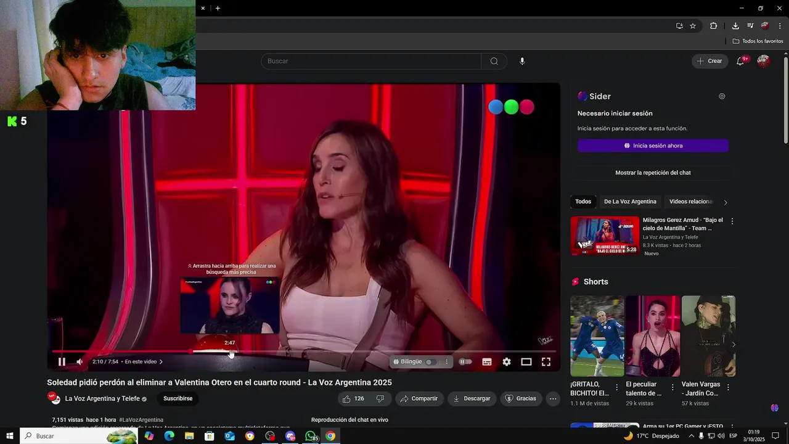Viewport: 789px width, 444px height.
Task: Open Microsoft Edge from the taskbar
Action: pyautogui.click(x=169, y=436)
